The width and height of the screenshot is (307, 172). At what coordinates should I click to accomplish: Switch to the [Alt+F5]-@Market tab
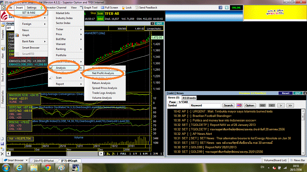point(44,161)
